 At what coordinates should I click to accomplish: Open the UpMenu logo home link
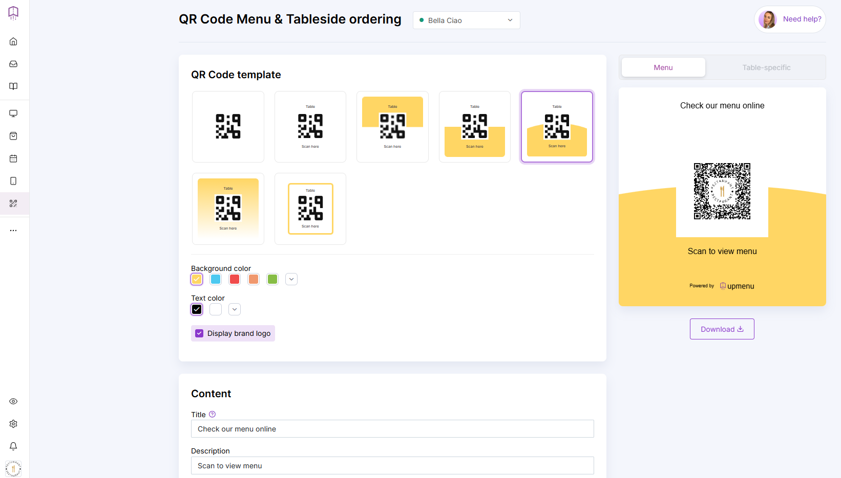pos(13,13)
